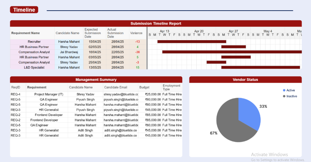
Task: Click the Apr 20 week label
Action: tap(199, 31)
